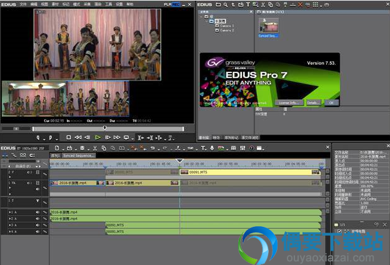Switch to the 序列1 sequence tab
The width and height of the screenshot is (390, 265).
(x=55, y=156)
